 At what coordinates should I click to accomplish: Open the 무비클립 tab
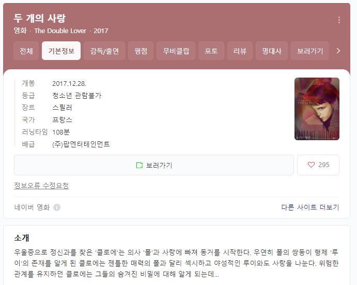coord(176,51)
